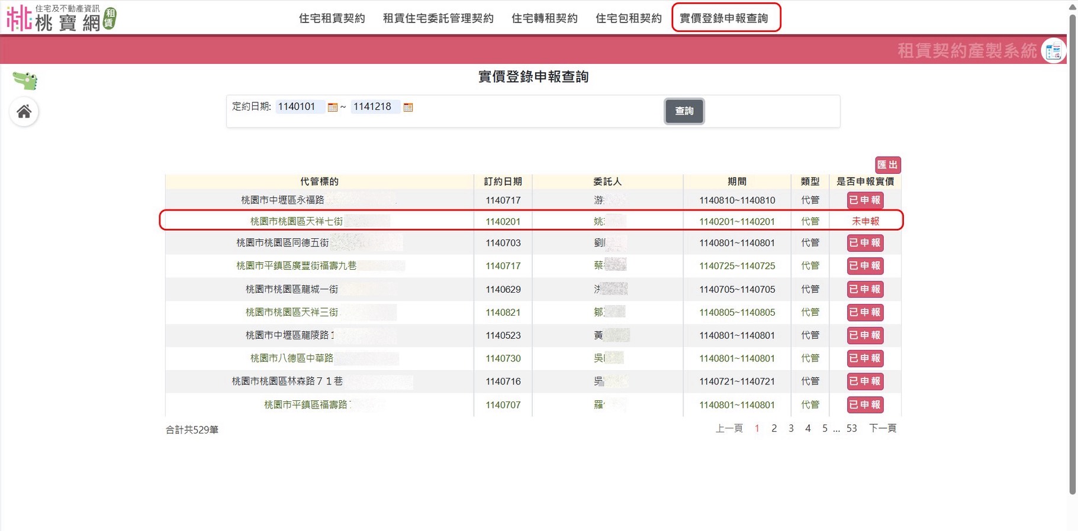Click the start date field showing 1140101

[299, 107]
